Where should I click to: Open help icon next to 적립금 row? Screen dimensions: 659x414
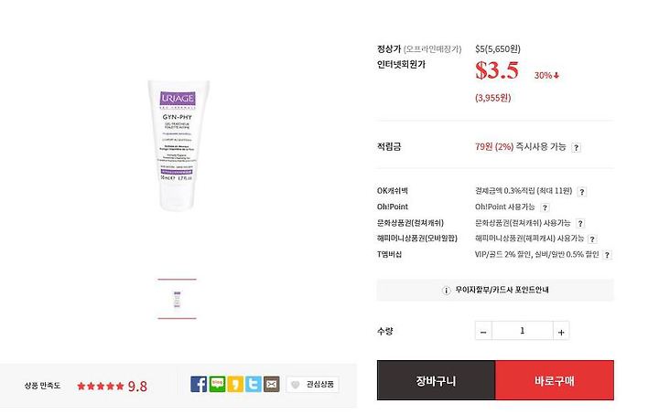click(577, 148)
